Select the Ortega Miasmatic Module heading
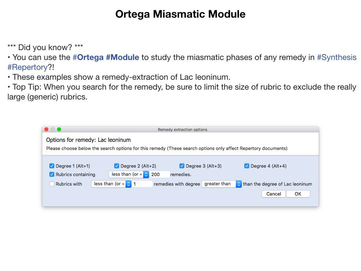Screen dimensions: 361x271 (180, 14)
